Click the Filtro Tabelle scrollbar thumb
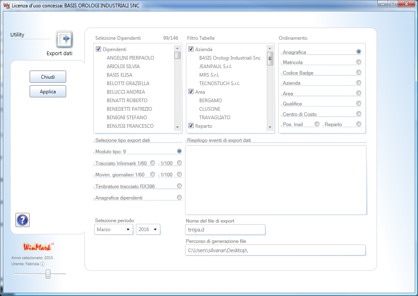 [270, 59]
